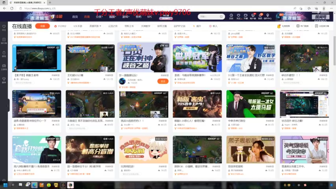Open the 历史 history clock icon
336x189 pixels.
point(231,16)
